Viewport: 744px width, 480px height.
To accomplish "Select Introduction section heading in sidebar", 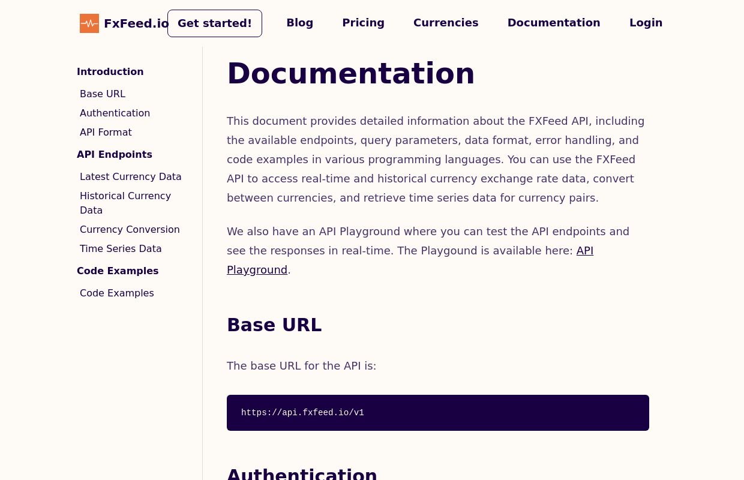I will point(110,72).
